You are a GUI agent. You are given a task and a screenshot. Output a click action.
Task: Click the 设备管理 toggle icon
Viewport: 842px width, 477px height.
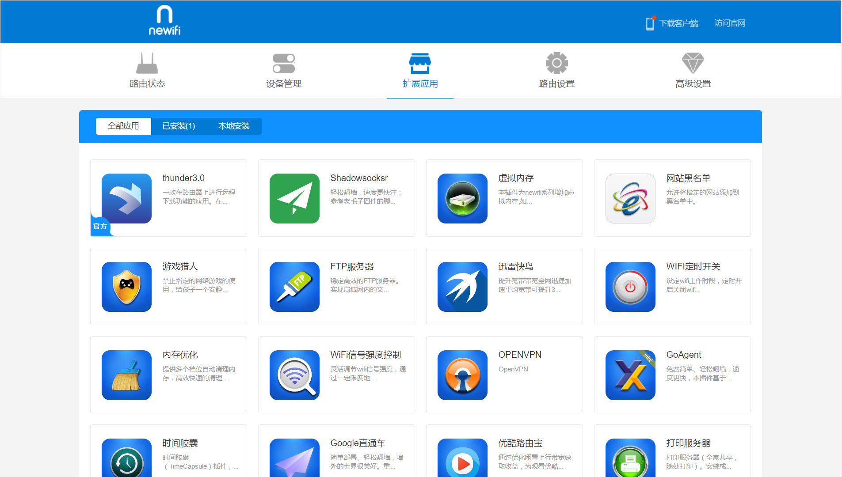(x=284, y=63)
